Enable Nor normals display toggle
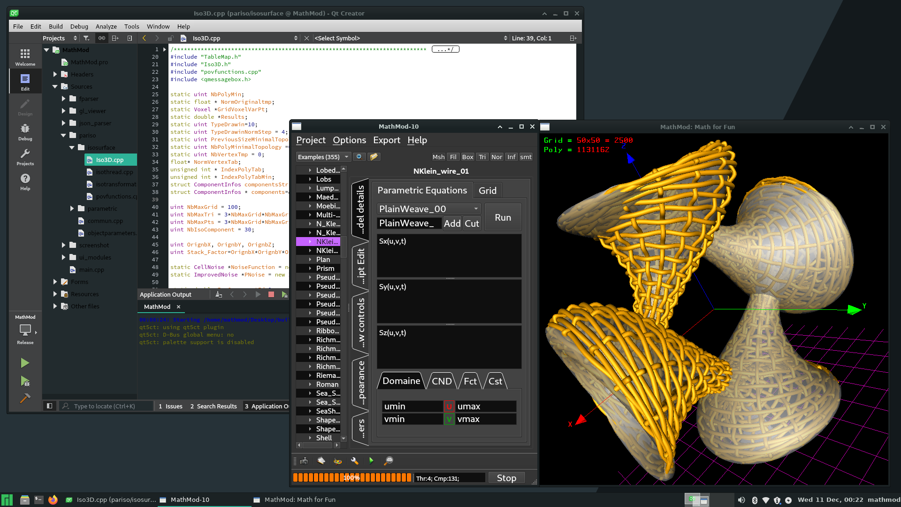This screenshot has width=901, height=507. coord(496,157)
